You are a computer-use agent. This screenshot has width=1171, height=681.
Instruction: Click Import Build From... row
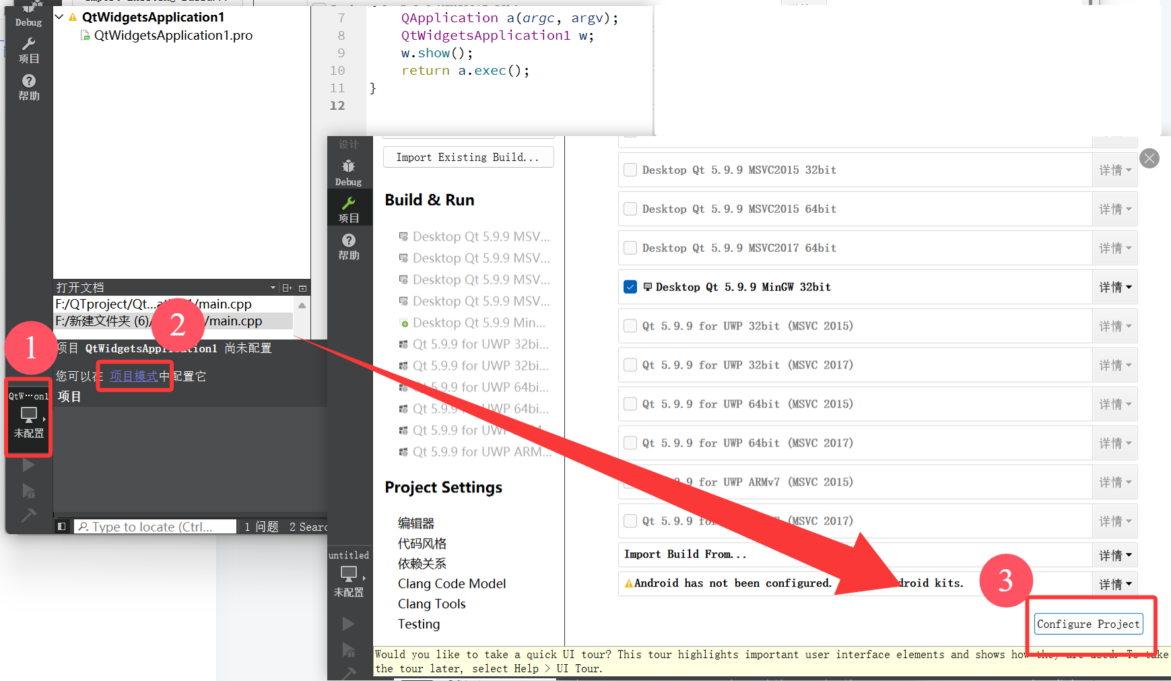pos(855,554)
